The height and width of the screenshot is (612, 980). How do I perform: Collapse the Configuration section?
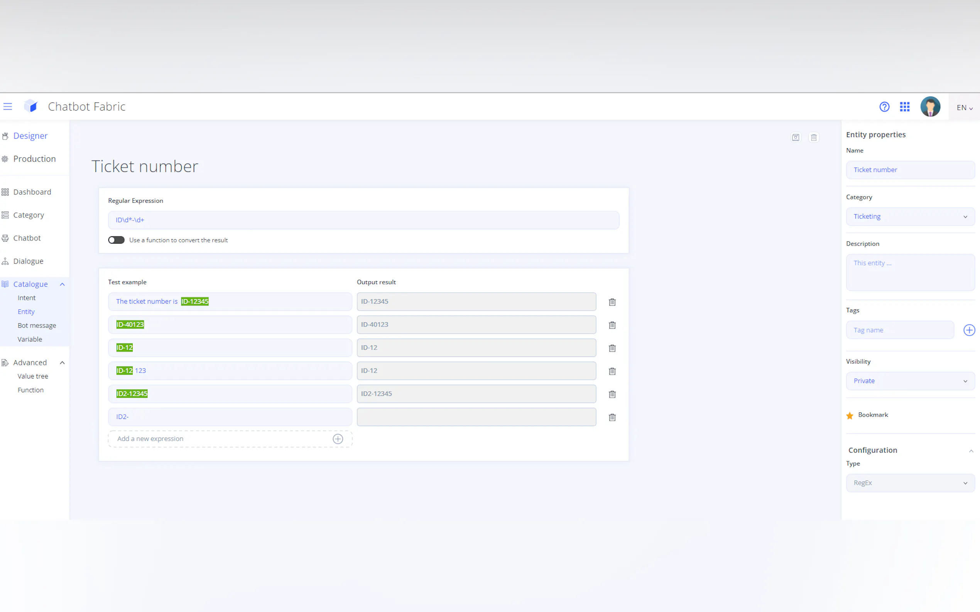971,451
